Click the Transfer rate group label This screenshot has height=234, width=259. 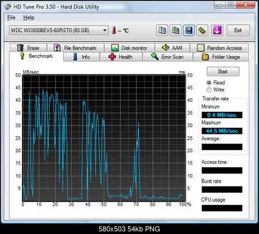point(216,99)
